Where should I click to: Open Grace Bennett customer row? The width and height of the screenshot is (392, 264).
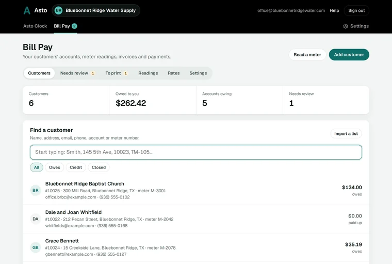coord(196,247)
